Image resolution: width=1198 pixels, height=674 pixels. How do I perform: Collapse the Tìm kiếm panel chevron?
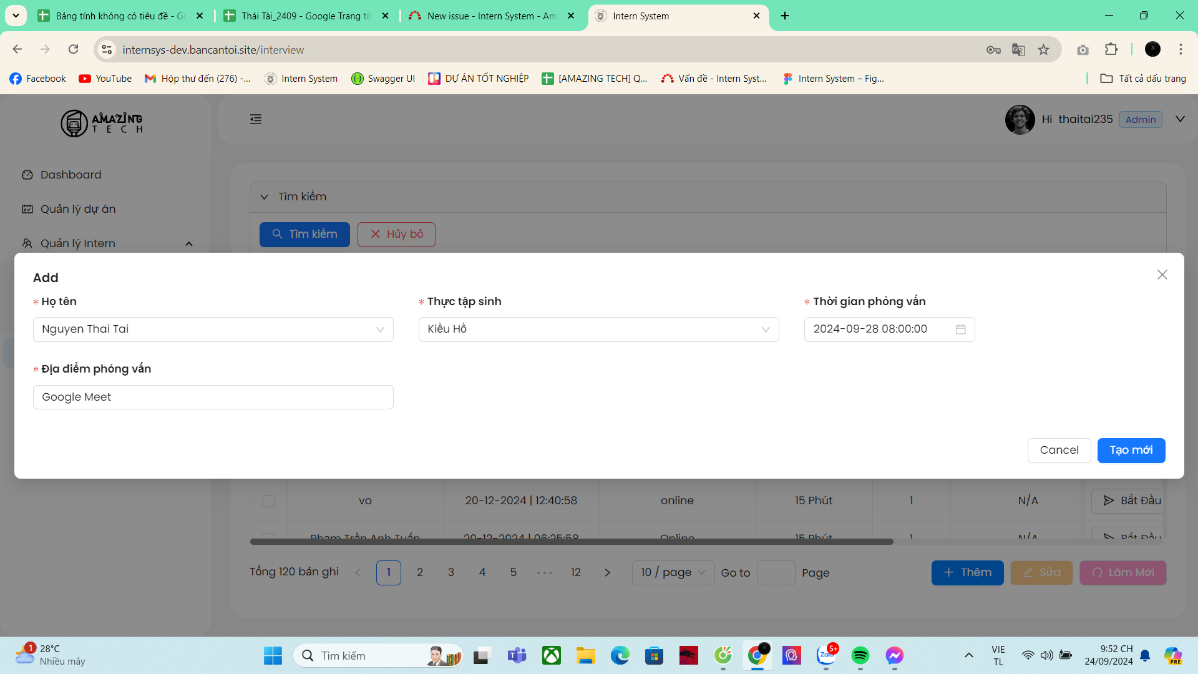pyautogui.click(x=265, y=197)
